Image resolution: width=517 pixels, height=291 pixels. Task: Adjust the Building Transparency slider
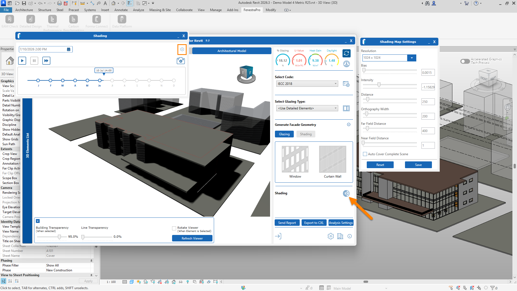click(x=59, y=237)
